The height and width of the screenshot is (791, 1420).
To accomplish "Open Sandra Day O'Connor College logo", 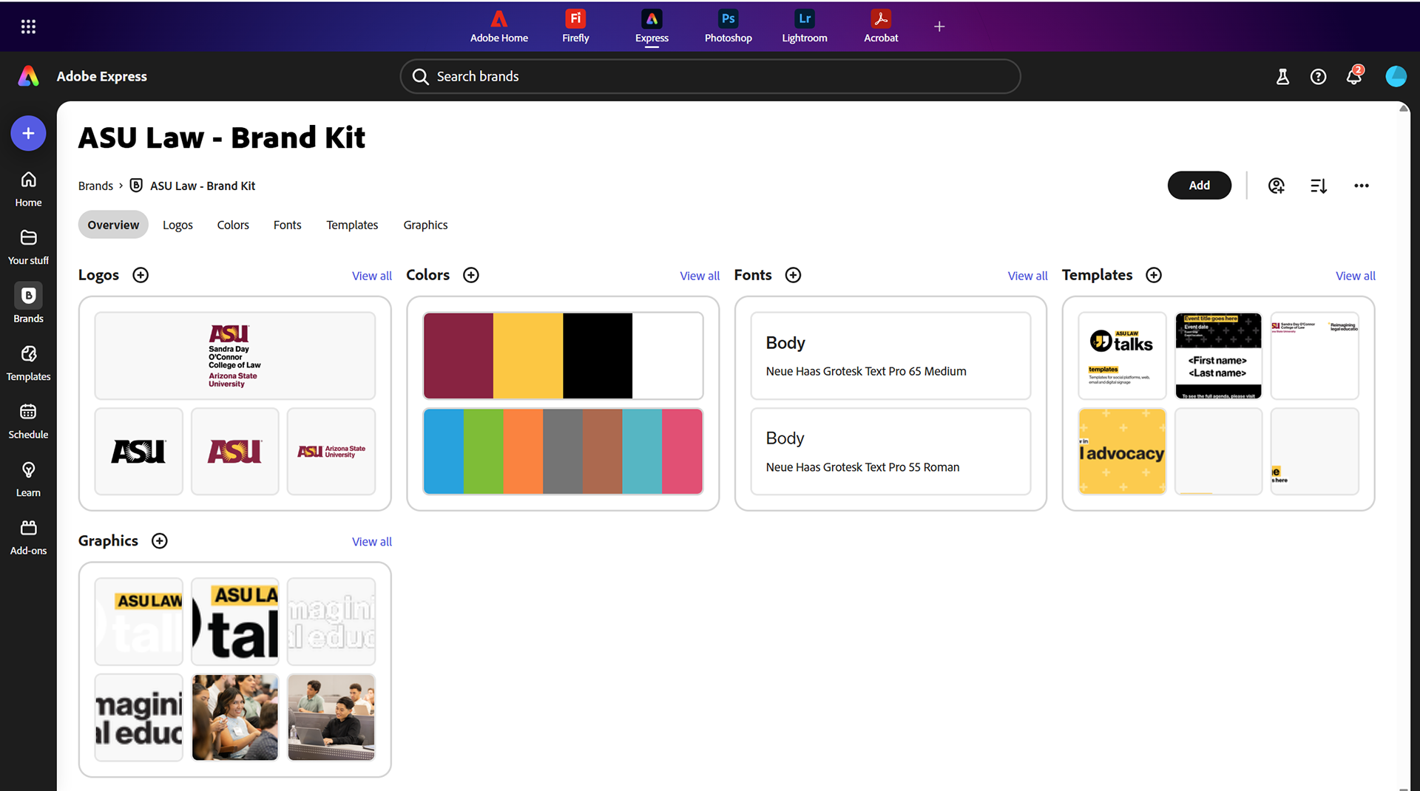I will [x=235, y=356].
